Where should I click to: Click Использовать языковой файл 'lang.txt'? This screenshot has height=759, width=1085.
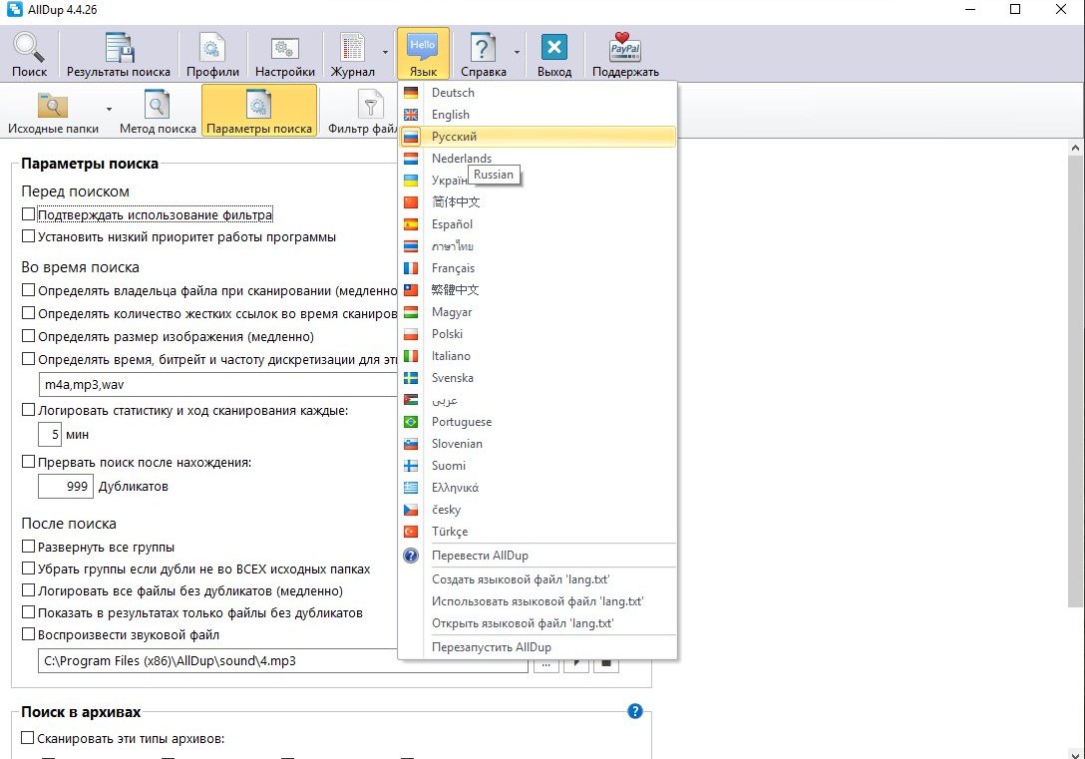click(538, 602)
